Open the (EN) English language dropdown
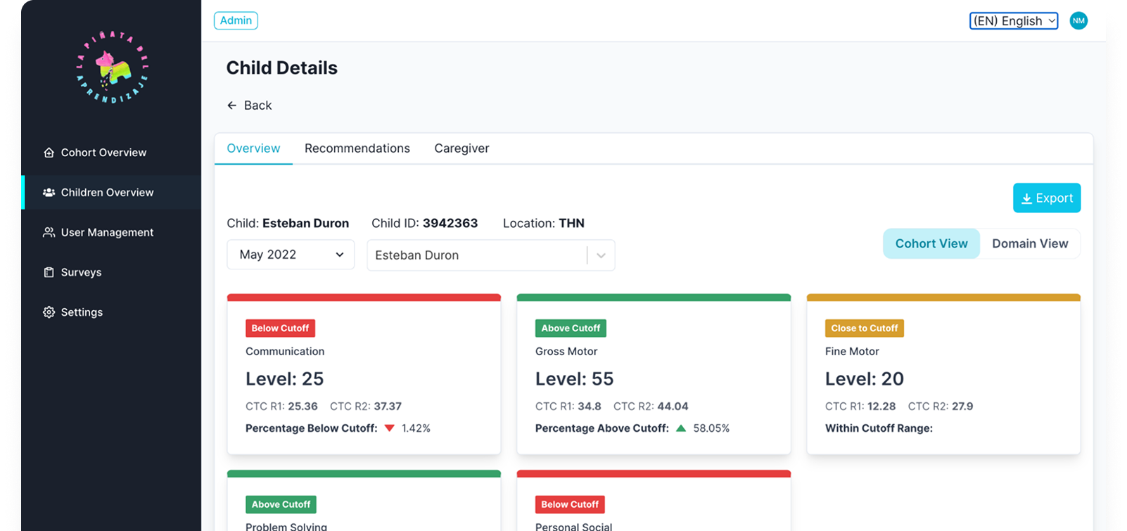The width and height of the screenshot is (1127, 531). [1013, 21]
